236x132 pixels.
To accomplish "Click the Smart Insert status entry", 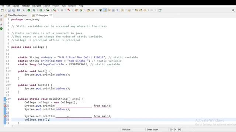I will tap(152, 129).
